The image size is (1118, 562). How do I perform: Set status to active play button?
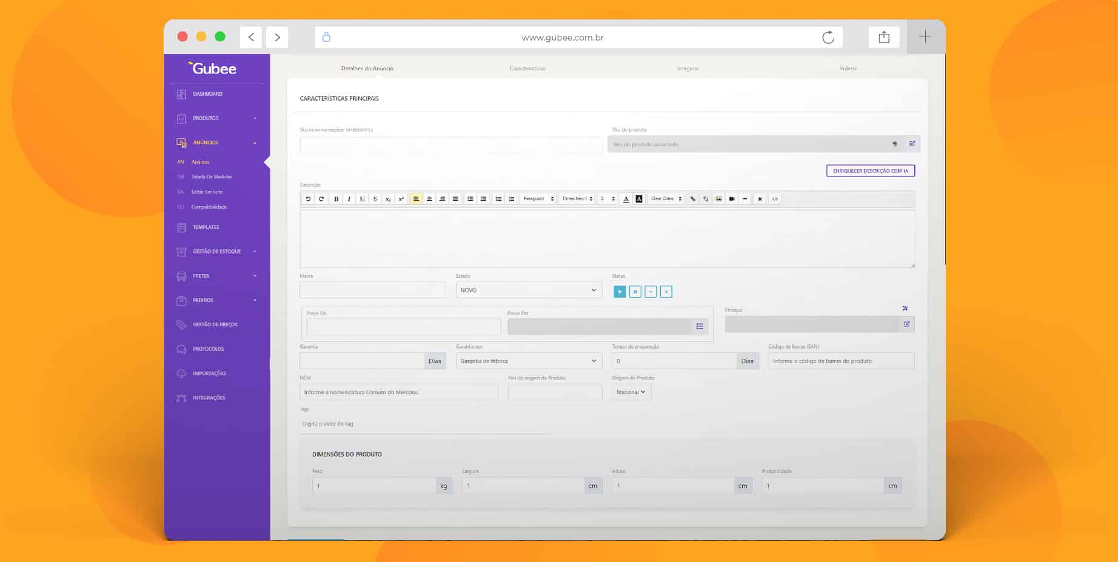pyautogui.click(x=620, y=292)
